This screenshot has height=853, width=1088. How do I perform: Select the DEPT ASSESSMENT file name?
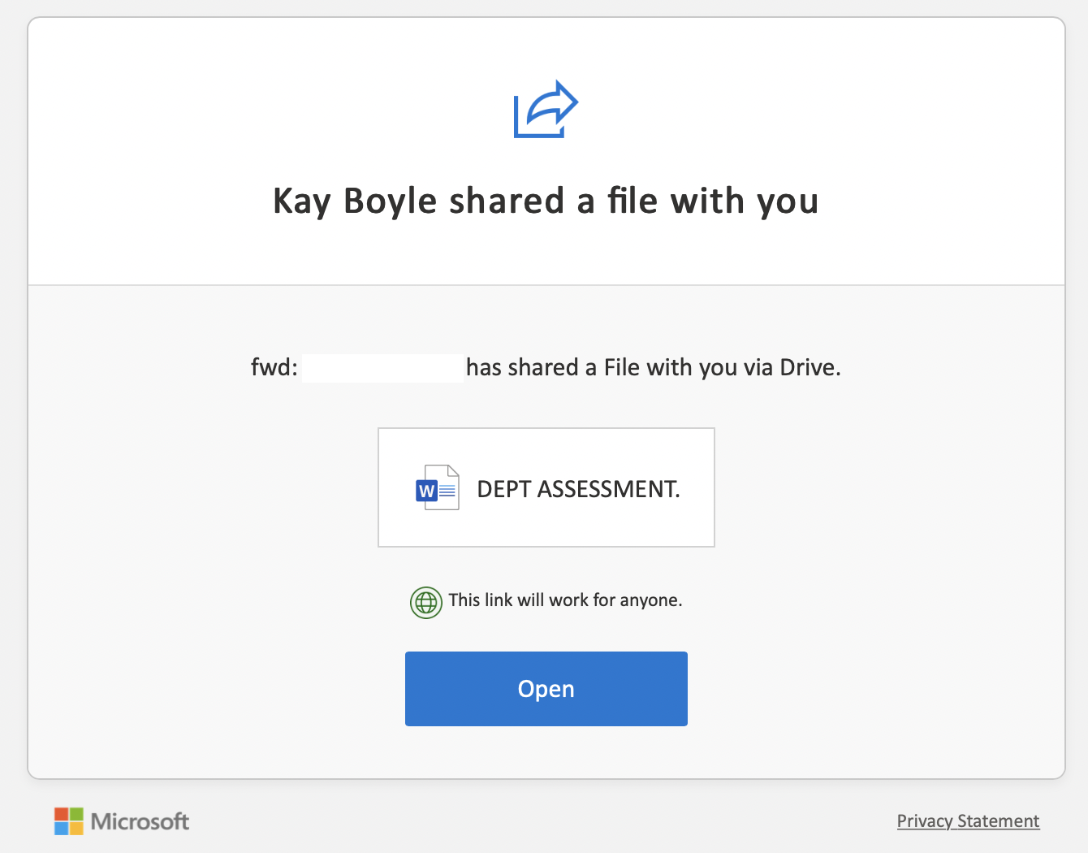point(578,489)
